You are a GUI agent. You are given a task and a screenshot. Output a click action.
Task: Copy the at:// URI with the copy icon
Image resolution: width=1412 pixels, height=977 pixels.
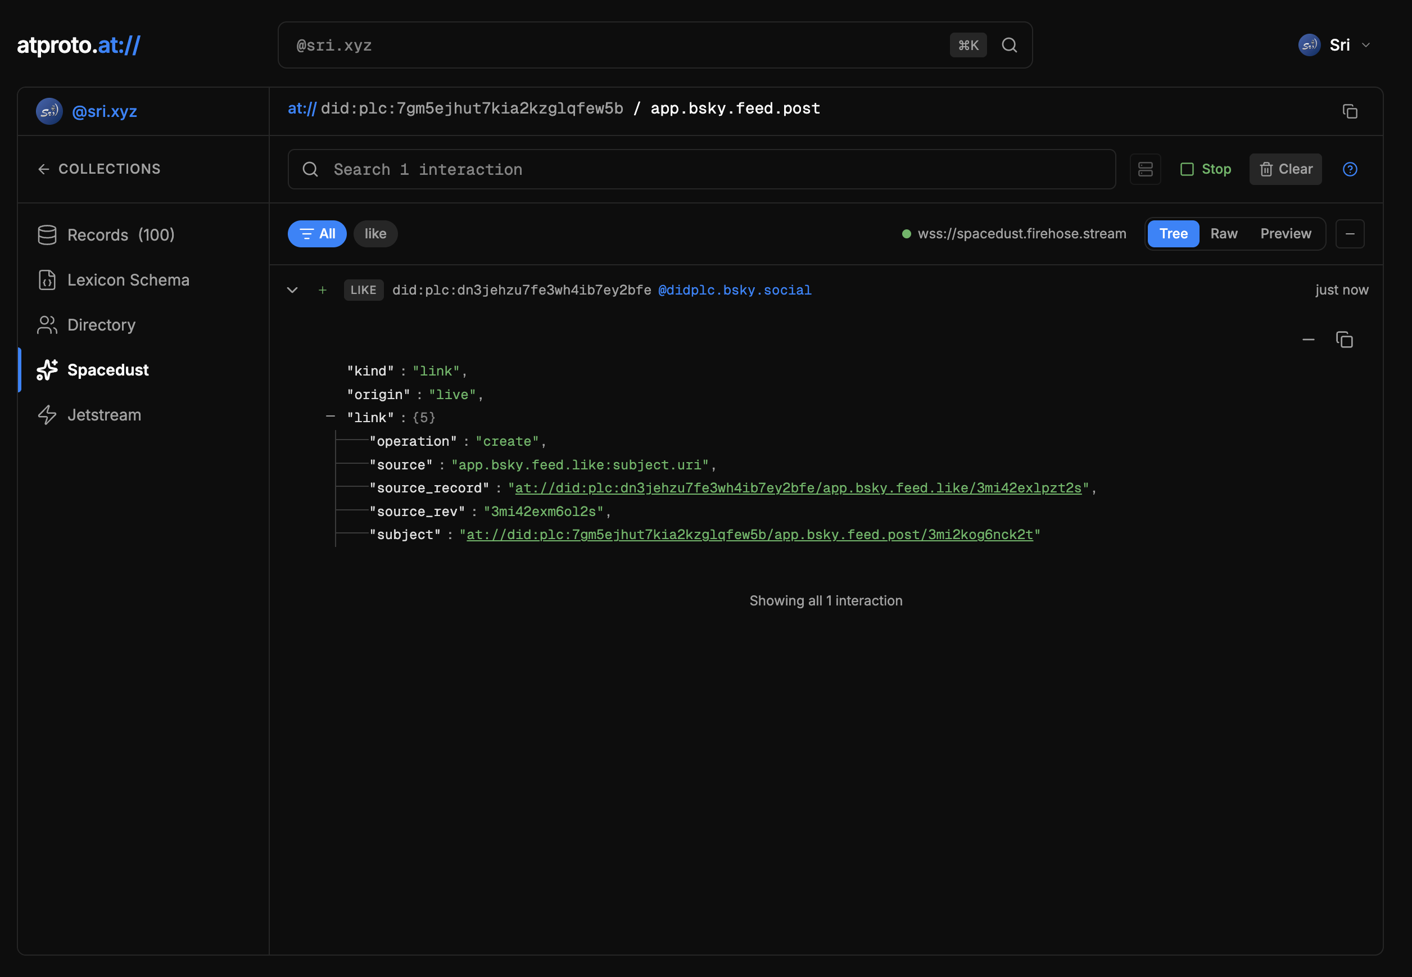pyautogui.click(x=1350, y=111)
